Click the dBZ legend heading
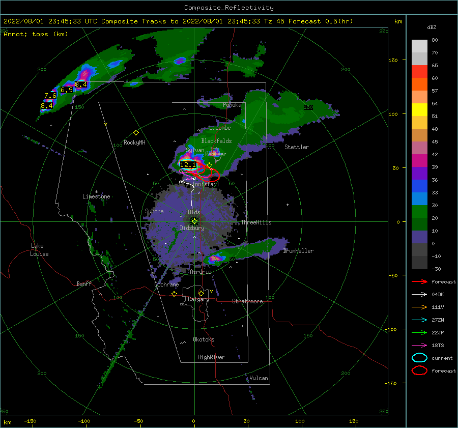 pos(432,27)
